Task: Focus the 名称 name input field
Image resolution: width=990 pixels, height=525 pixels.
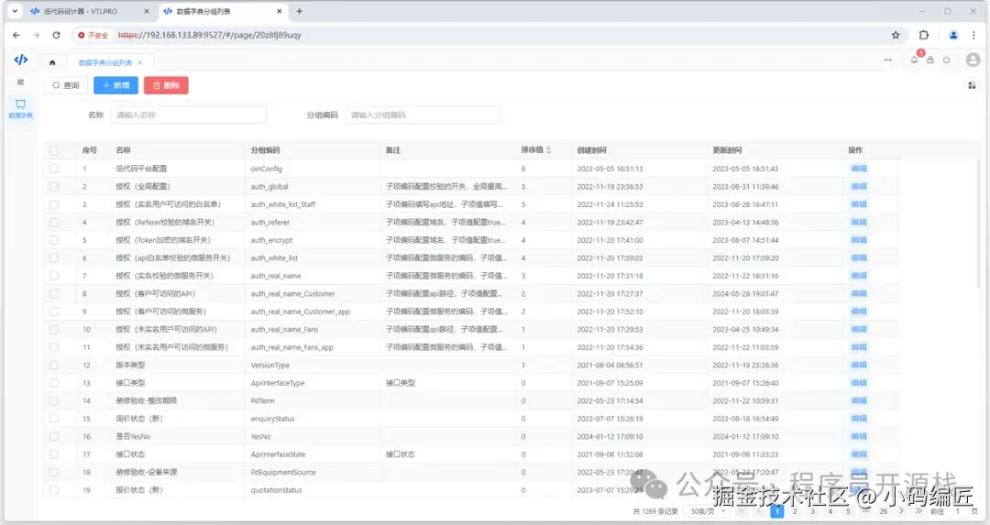Action: [x=188, y=115]
